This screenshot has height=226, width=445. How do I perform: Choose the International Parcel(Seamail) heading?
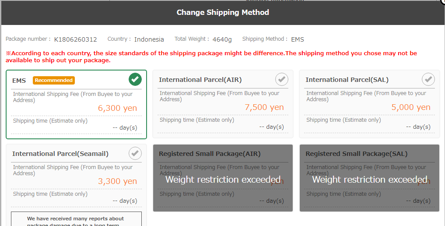(x=60, y=154)
